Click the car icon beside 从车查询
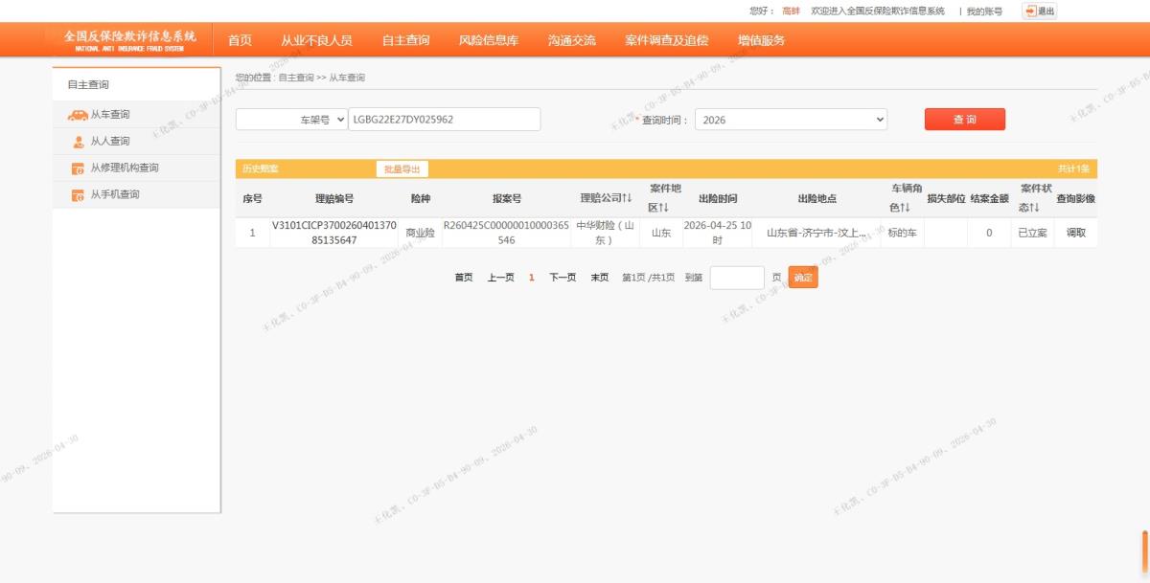Image resolution: width=1150 pixels, height=583 pixels. (78, 115)
